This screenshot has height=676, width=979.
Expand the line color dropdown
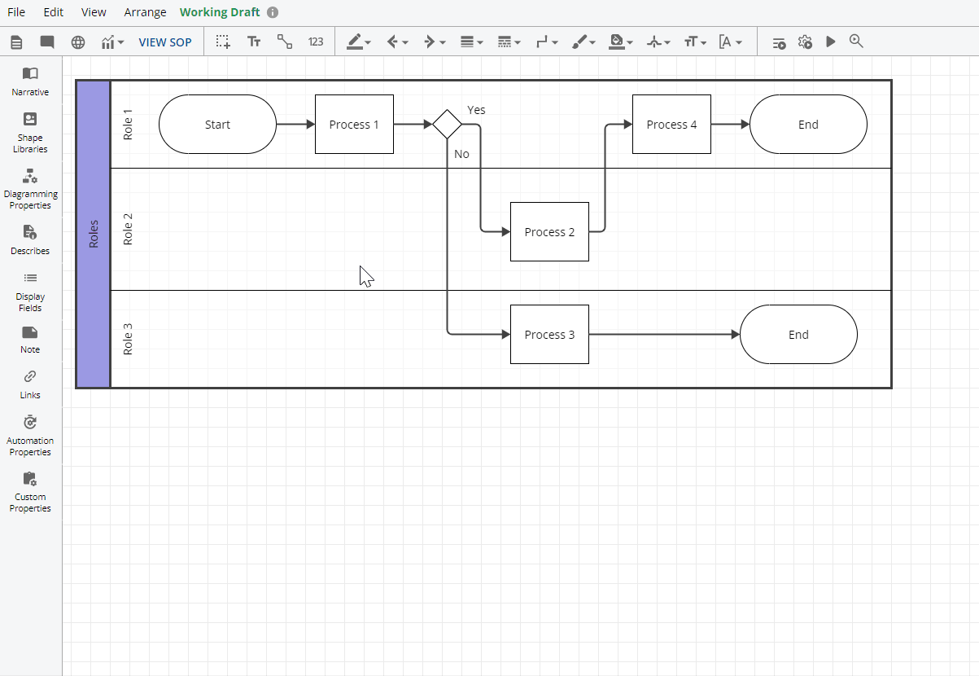point(359,42)
